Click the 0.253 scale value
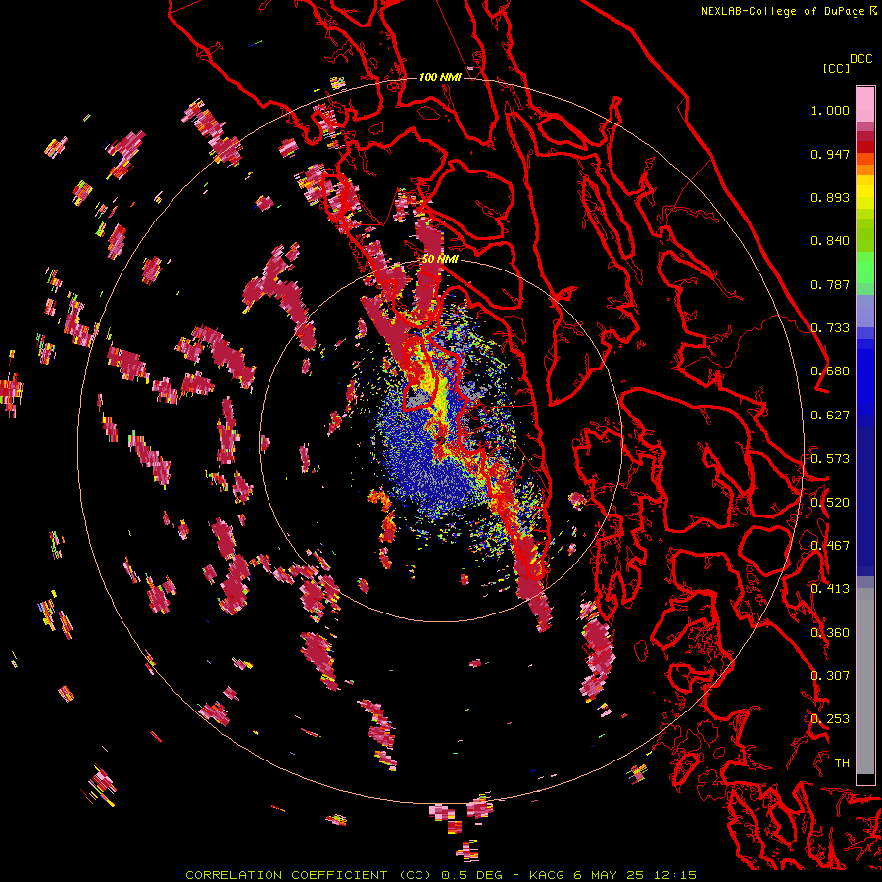 click(x=830, y=719)
